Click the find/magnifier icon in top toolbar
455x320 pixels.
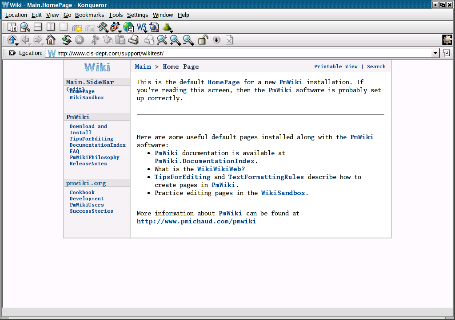tap(25, 27)
